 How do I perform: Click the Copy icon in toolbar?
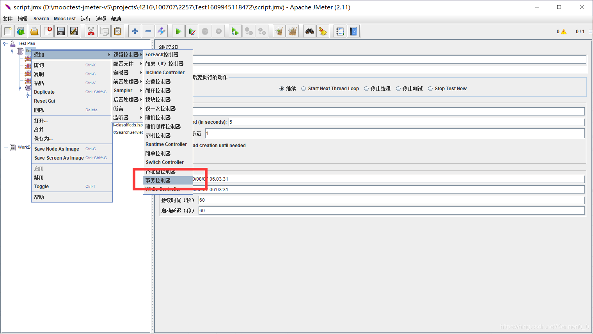[x=104, y=31]
